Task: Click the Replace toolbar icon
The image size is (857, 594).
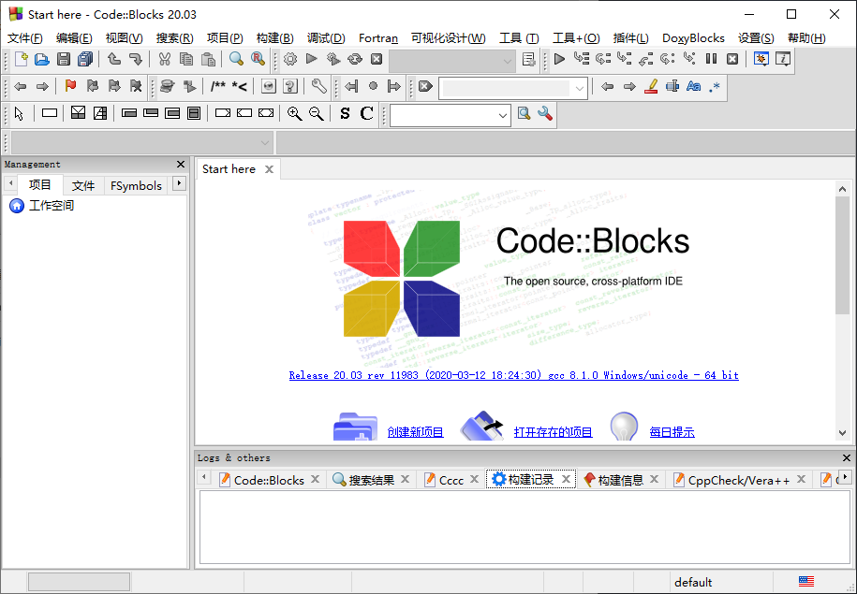Action: (258, 59)
